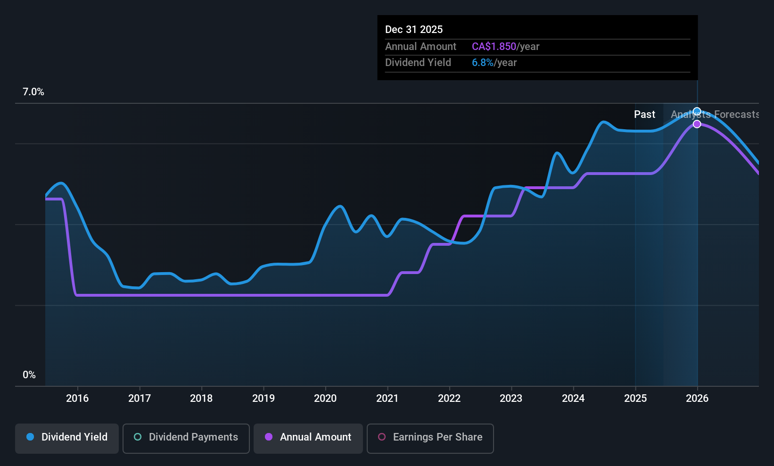
Task: Click the 2024 x-axis label
Action: point(573,399)
